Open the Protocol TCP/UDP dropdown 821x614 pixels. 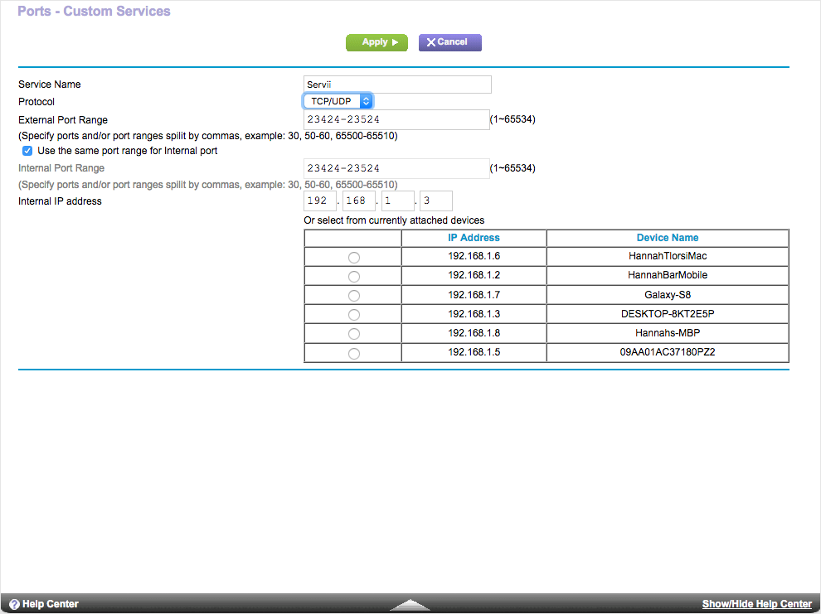point(338,101)
